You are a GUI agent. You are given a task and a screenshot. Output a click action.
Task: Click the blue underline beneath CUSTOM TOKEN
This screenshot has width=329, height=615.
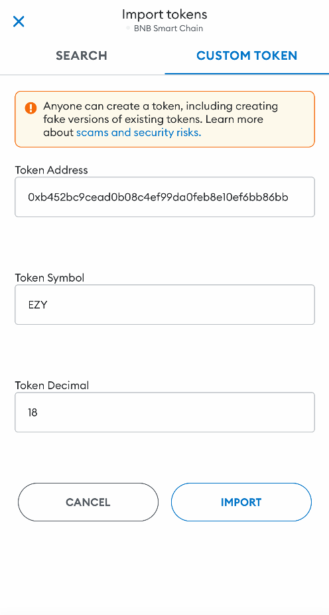point(247,73)
